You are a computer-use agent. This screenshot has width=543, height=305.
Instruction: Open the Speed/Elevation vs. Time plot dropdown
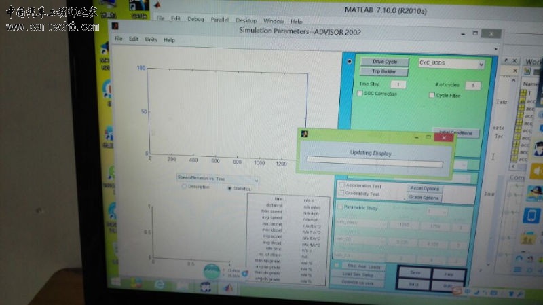(217, 179)
